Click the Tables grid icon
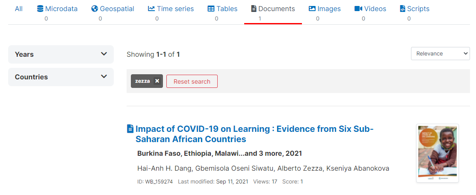Viewport: 476px width, 195px height. click(x=211, y=9)
